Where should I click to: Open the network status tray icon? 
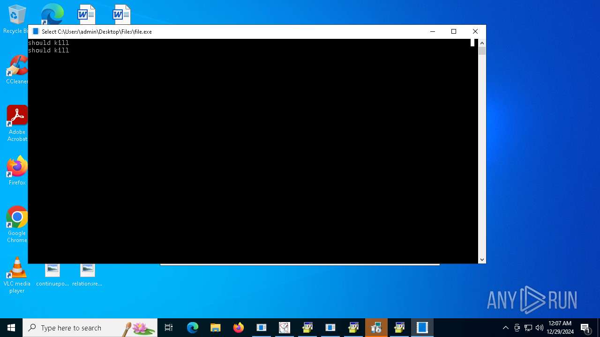[x=528, y=328]
